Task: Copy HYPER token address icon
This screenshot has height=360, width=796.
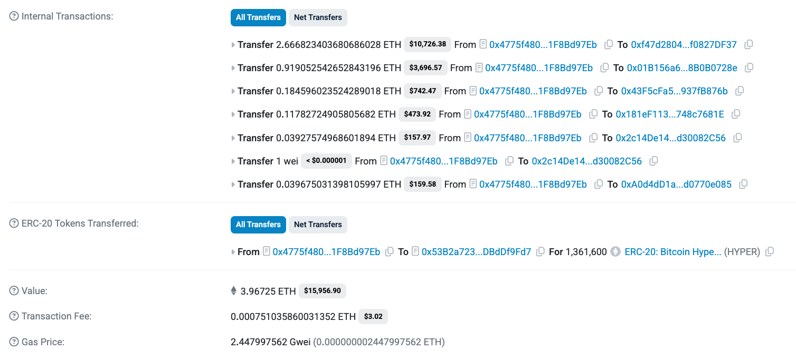Action: (x=770, y=252)
